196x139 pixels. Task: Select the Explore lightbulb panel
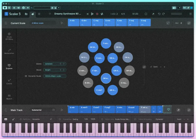pyautogui.click(x=9, y=66)
